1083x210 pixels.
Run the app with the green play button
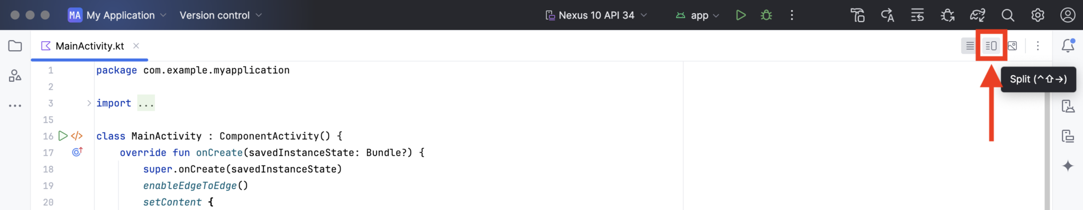pos(740,15)
